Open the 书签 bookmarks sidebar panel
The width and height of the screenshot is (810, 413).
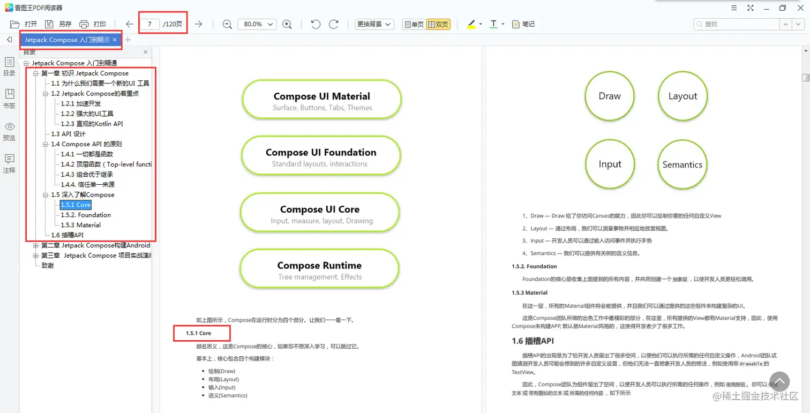(x=9, y=99)
